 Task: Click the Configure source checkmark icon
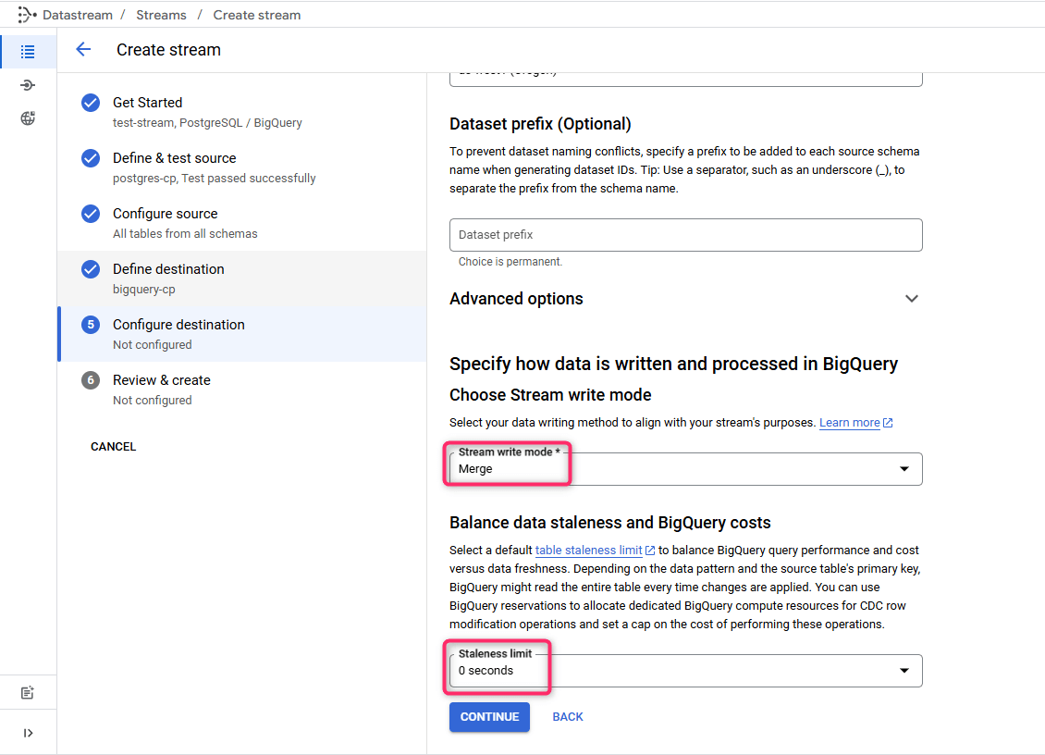pos(91,214)
